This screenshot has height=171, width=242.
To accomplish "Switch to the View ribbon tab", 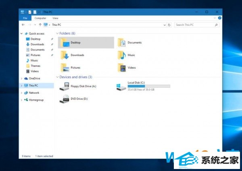I will coord(55,18).
